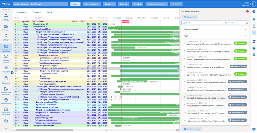Image resolution: width=257 pixels, height=133 pixels.
Task: Open the help question mark icon
Action: coord(254,48)
